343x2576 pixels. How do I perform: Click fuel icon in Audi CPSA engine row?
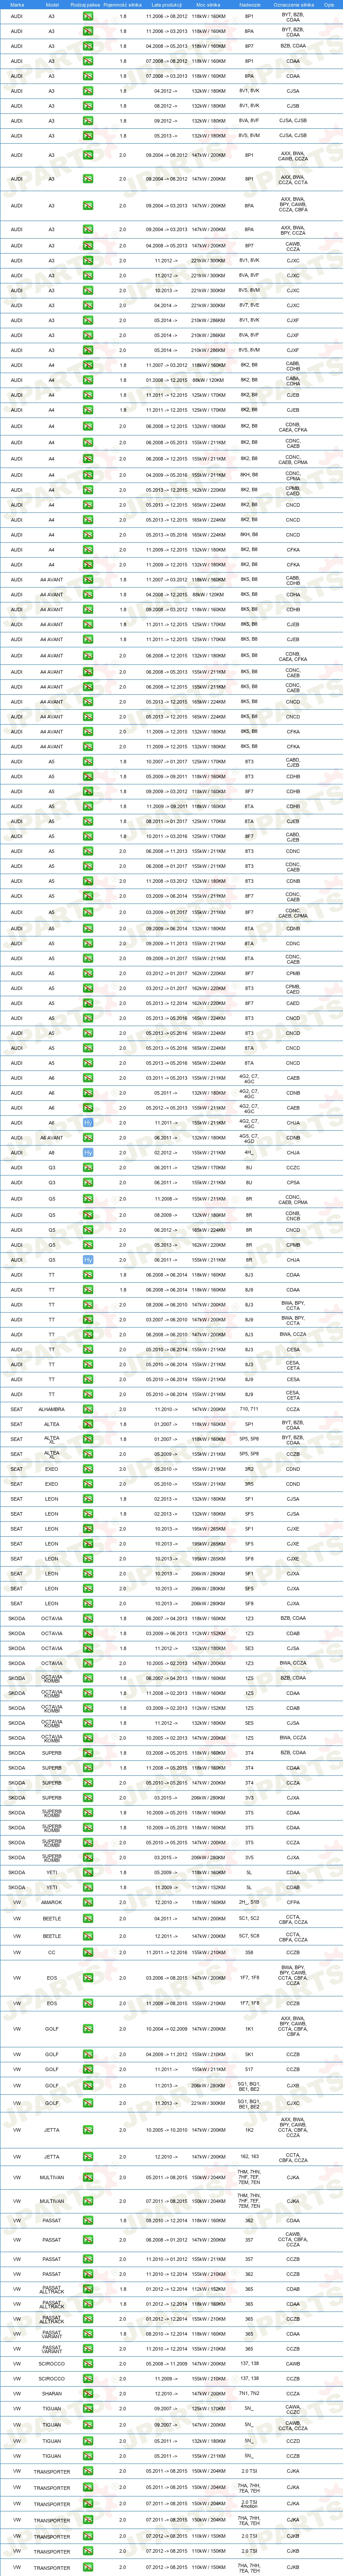tap(88, 1183)
